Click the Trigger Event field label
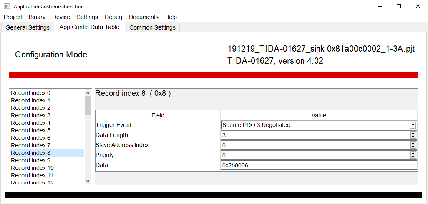The height and width of the screenshot is (204, 428). [113, 125]
